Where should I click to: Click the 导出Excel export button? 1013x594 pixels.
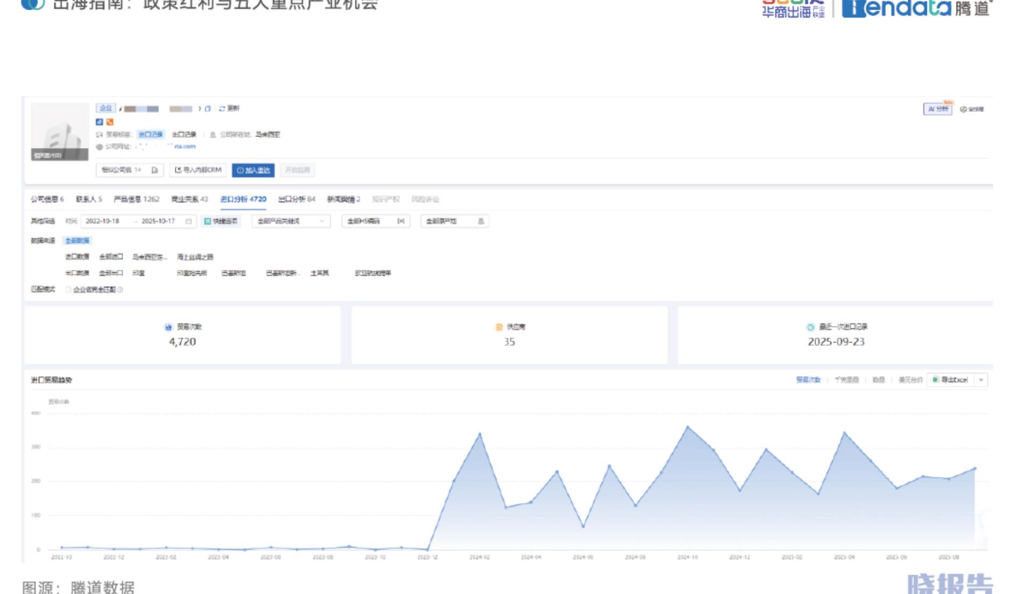(951, 380)
